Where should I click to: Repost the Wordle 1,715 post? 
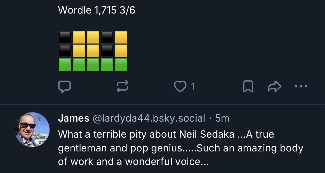[x=122, y=86]
